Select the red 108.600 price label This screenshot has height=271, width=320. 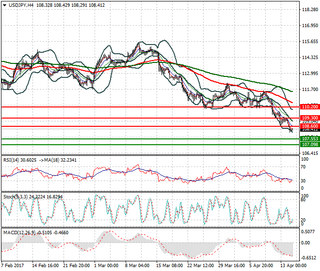pyautogui.click(x=309, y=126)
